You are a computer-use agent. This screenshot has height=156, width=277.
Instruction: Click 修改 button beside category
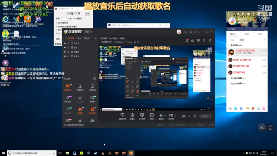pyautogui.click(x=122, y=38)
